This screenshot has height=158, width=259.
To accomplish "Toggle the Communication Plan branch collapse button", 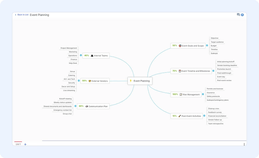I will pos(75,106).
